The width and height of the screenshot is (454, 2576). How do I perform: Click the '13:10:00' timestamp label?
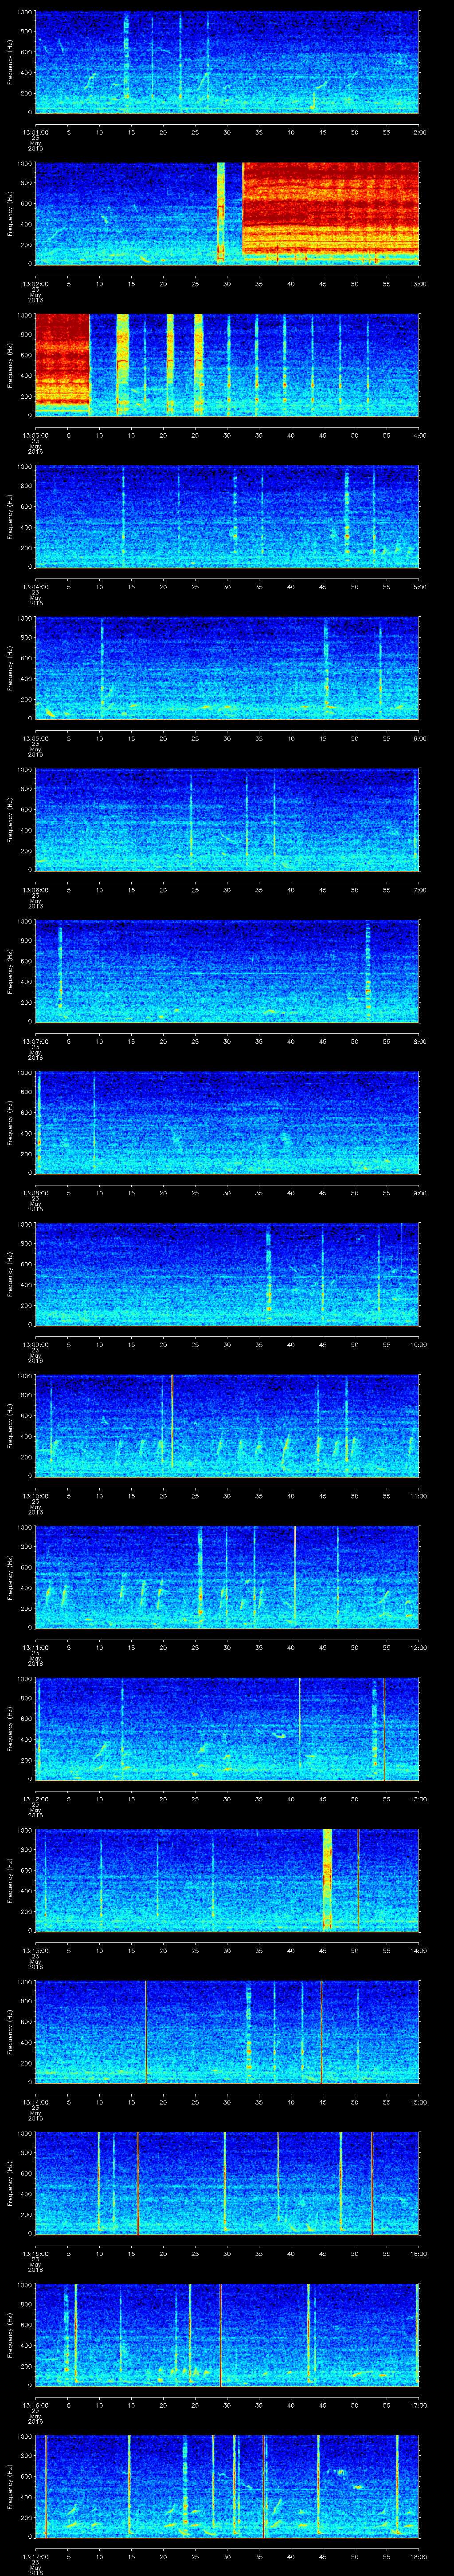click(36, 1496)
